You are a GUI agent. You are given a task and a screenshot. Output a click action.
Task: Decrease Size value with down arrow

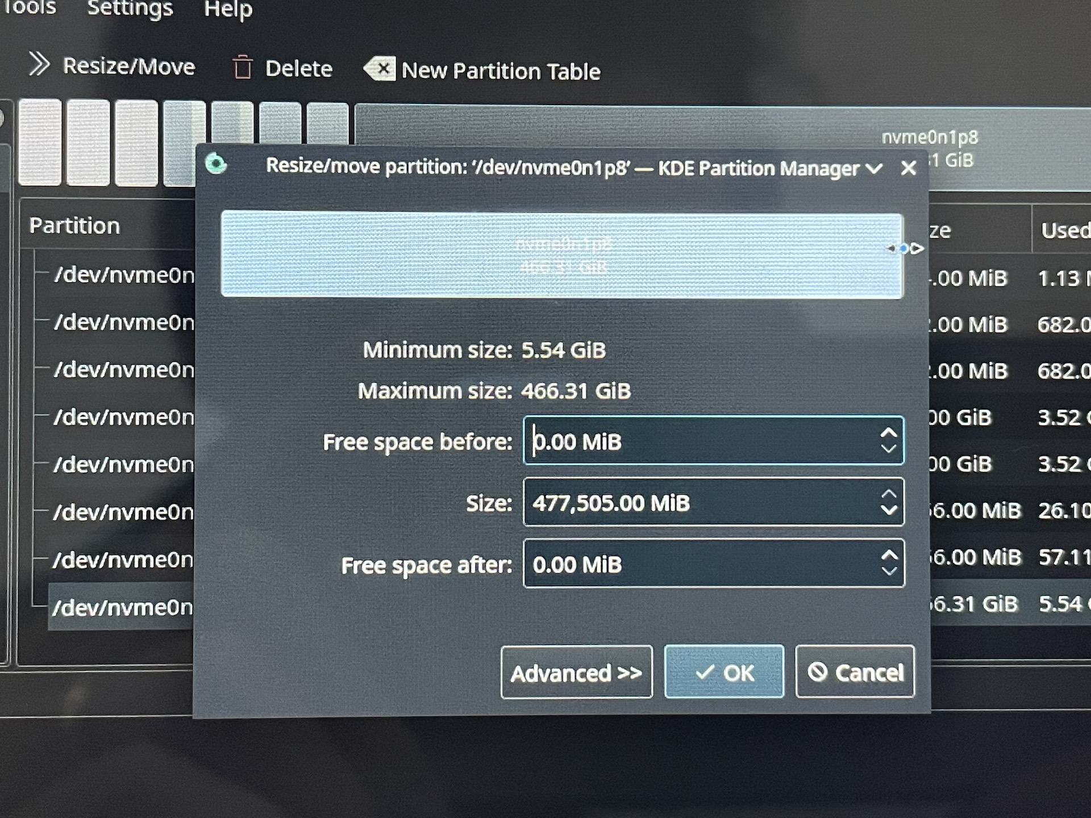(x=889, y=510)
